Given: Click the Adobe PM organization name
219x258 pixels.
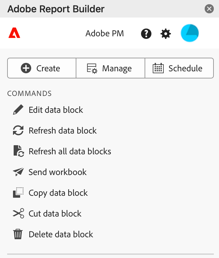Looking at the screenshot, I should (x=105, y=33).
